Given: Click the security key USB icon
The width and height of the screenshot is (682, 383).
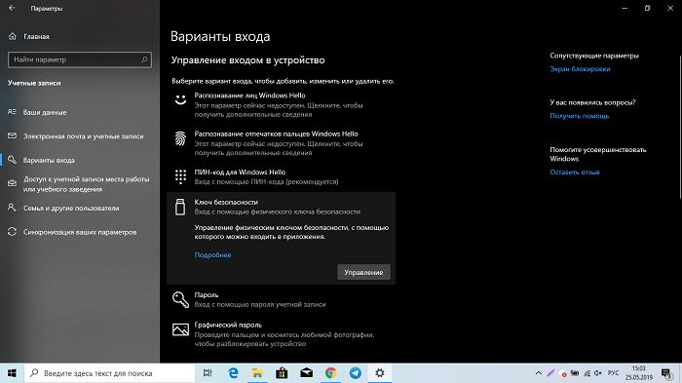Looking at the screenshot, I should 180,207.
